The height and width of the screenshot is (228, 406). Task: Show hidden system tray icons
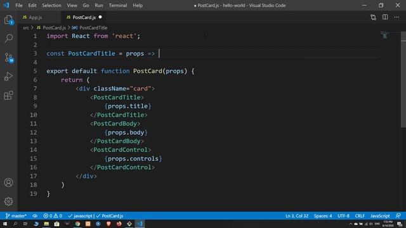pos(351,224)
